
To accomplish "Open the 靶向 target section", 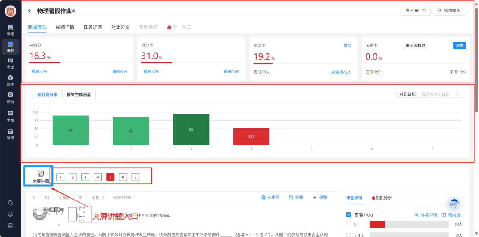I will click(10, 97).
